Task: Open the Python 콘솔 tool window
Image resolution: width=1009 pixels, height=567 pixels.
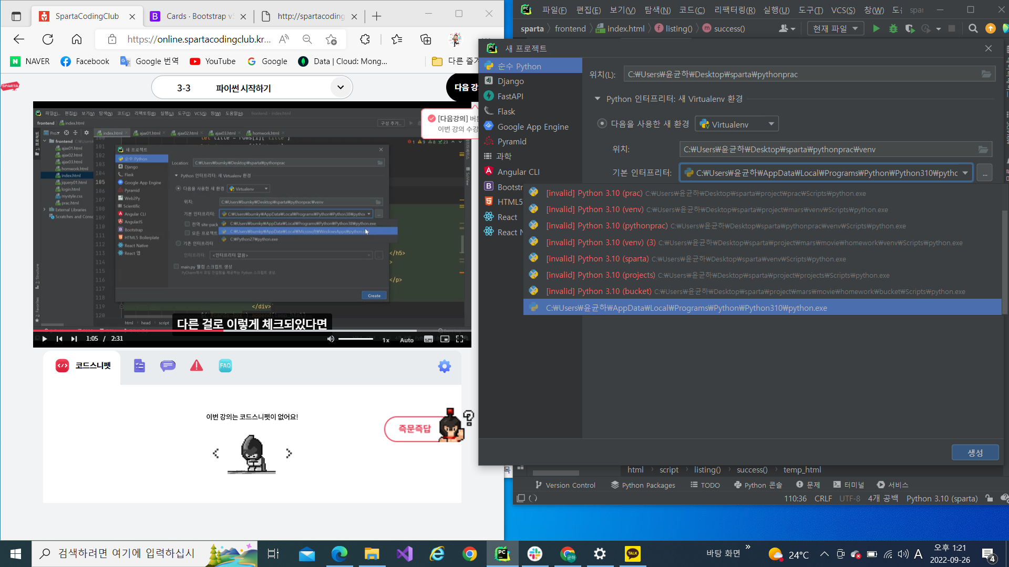Action: [758, 485]
